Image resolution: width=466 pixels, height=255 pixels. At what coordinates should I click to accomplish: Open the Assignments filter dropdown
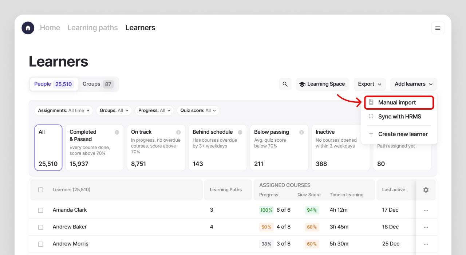coord(64,110)
